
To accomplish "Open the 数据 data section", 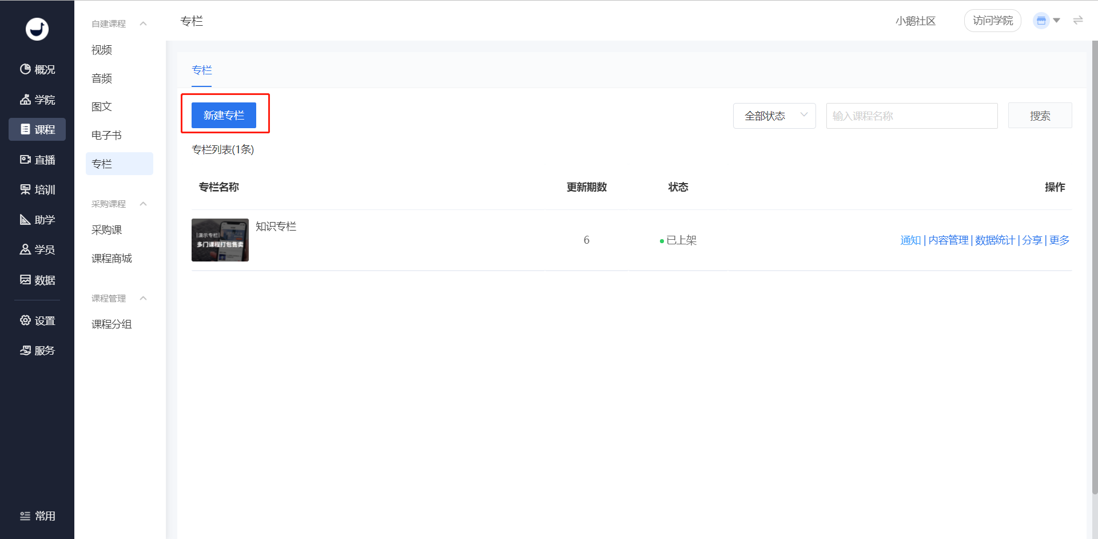I will coord(37,280).
